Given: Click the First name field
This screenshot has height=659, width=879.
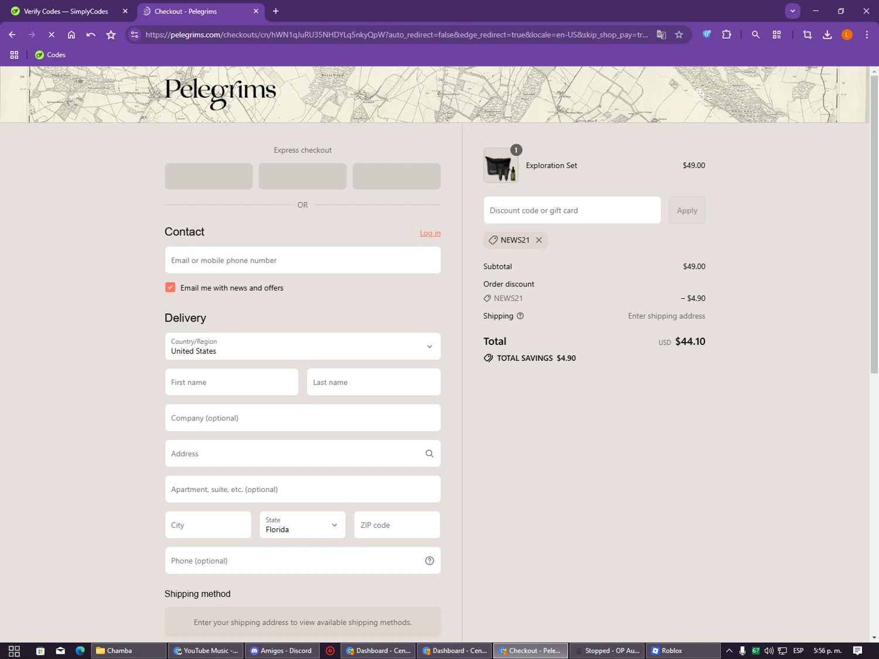Looking at the screenshot, I should pyautogui.click(x=231, y=382).
